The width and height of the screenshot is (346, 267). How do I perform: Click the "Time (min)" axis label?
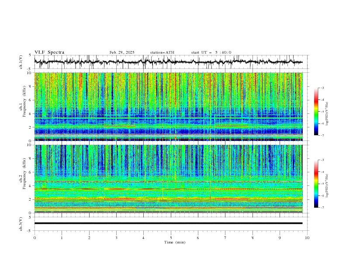pos(175,242)
